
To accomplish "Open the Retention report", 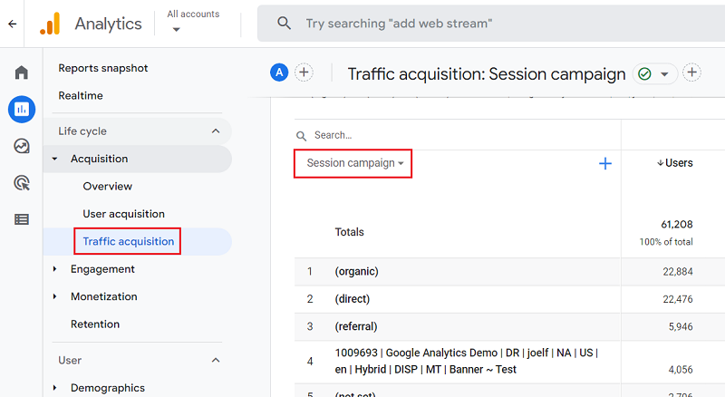I will (95, 324).
